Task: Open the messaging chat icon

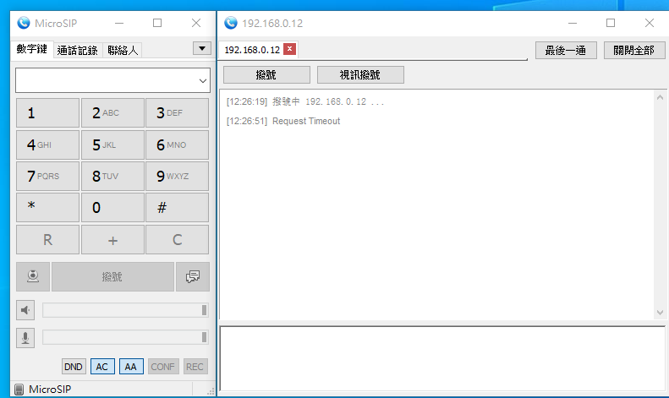Action: [193, 276]
